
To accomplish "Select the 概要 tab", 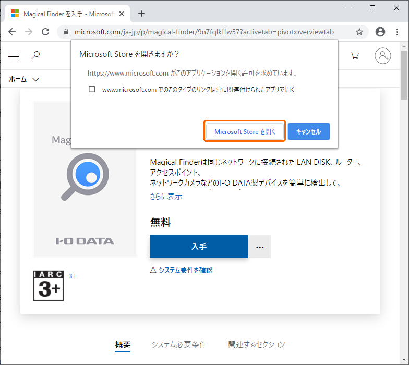I will [x=122, y=345].
